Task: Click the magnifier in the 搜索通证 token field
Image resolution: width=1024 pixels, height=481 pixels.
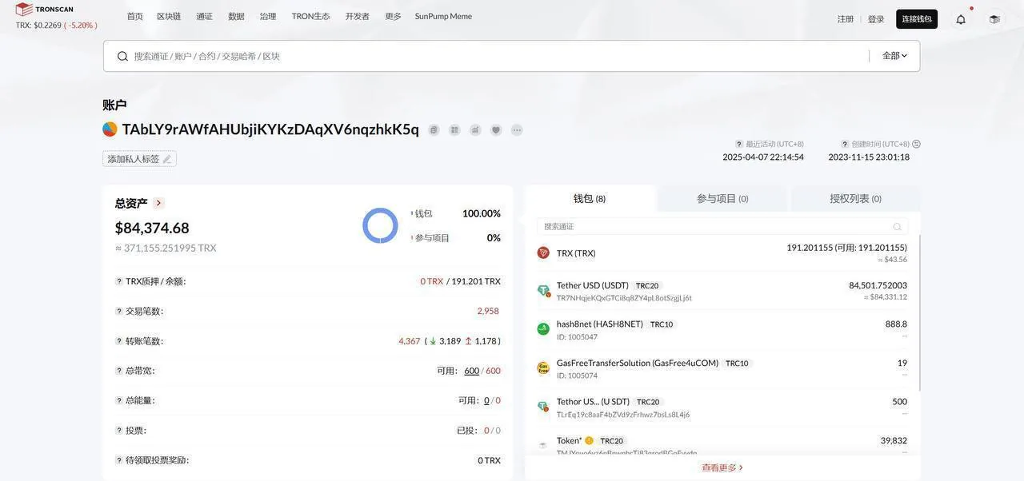Action: click(x=897, y=227)
